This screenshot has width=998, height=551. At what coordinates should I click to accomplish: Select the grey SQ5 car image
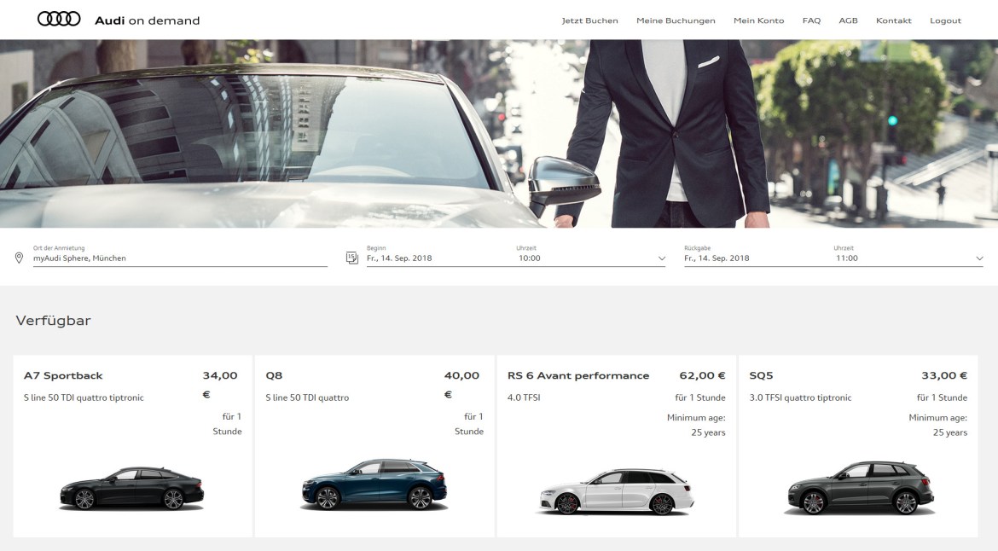(861, 488)
